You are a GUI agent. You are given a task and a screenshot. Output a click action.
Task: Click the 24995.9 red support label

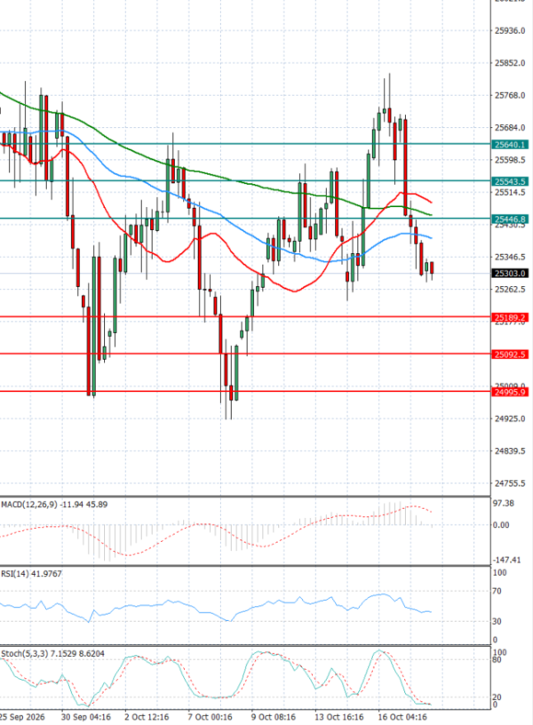pos(510,392)
